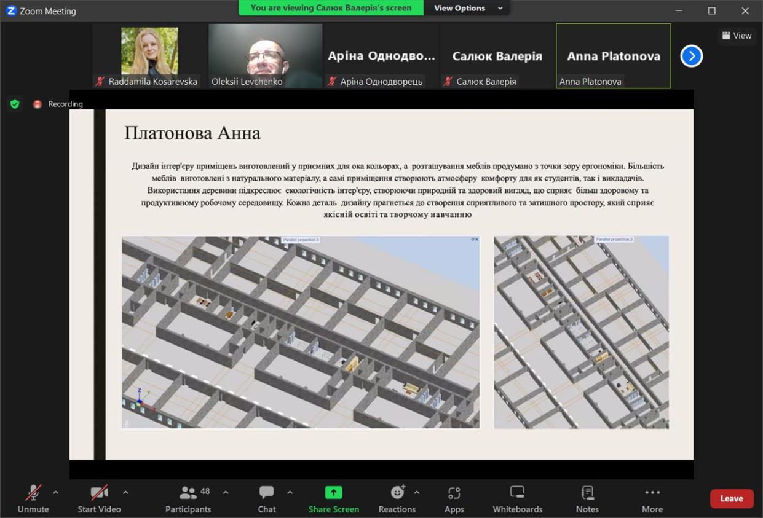Close the Zoom Meeting window
This screenshot has width=763, height=518.
745,10
